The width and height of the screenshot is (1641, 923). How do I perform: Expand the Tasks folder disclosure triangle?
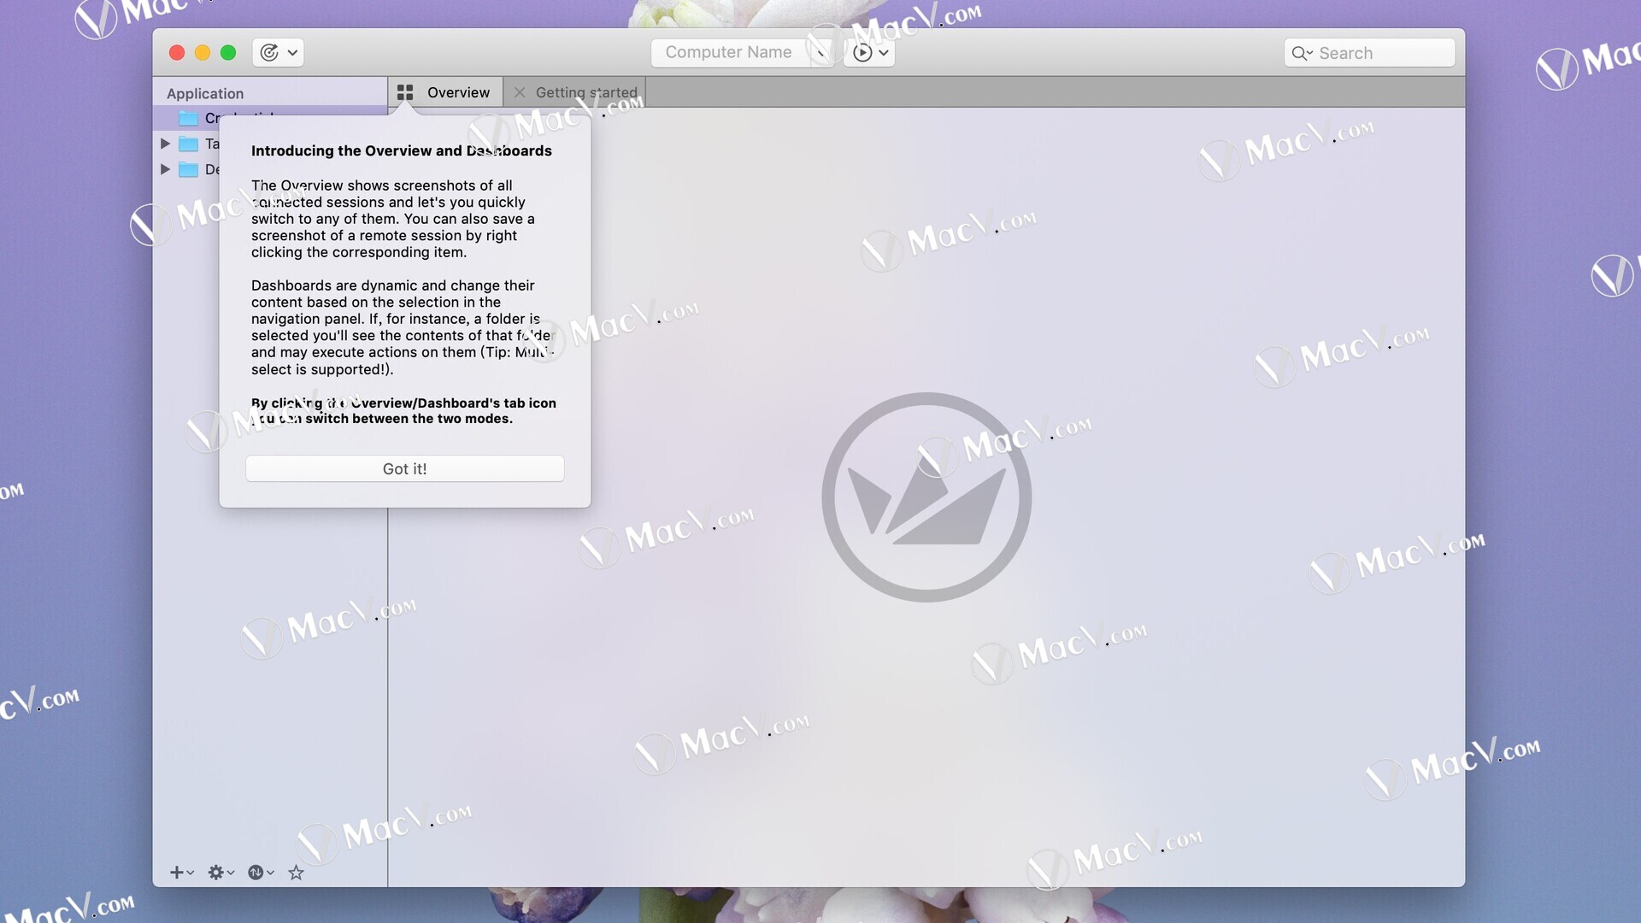coord(166,144)
